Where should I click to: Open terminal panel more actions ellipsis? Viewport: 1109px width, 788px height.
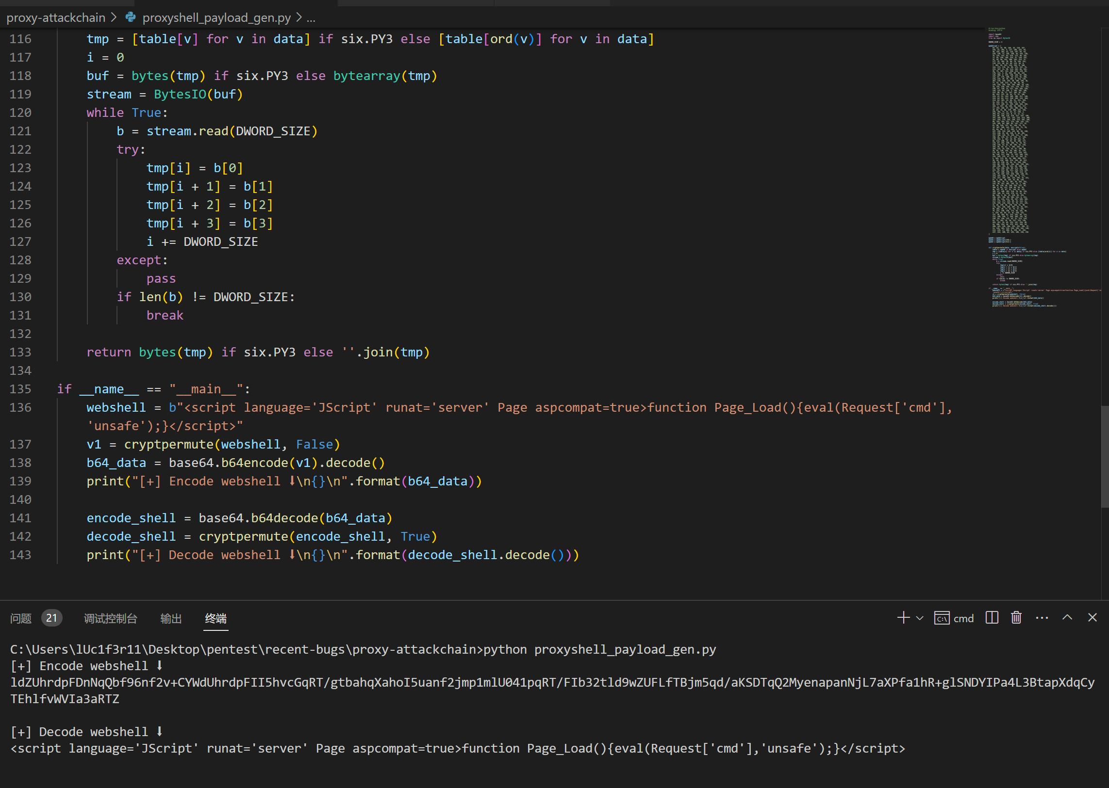click(1042, 618)
